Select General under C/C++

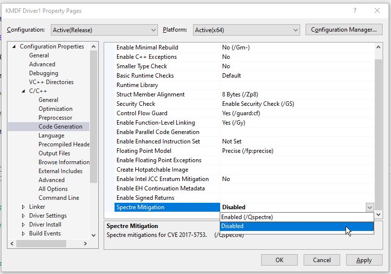[48, 100]
